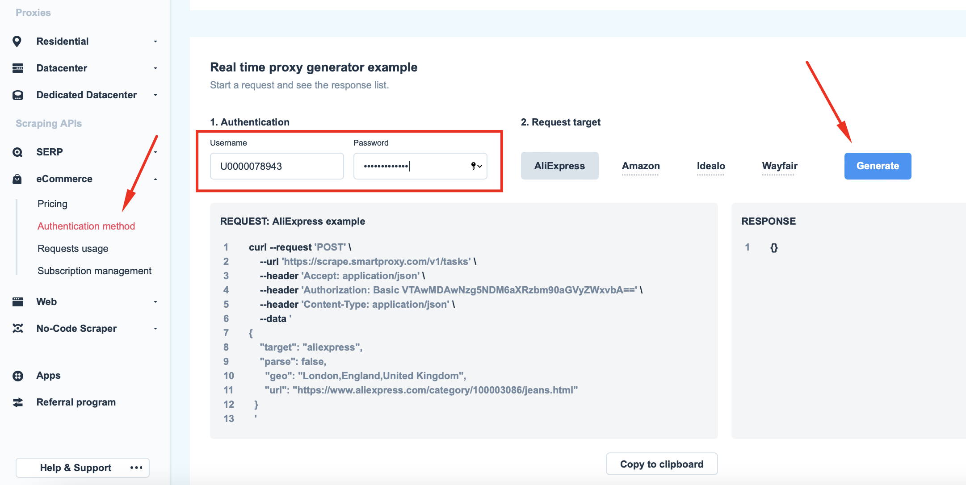Select the Wayfair request target

(779, 166)
